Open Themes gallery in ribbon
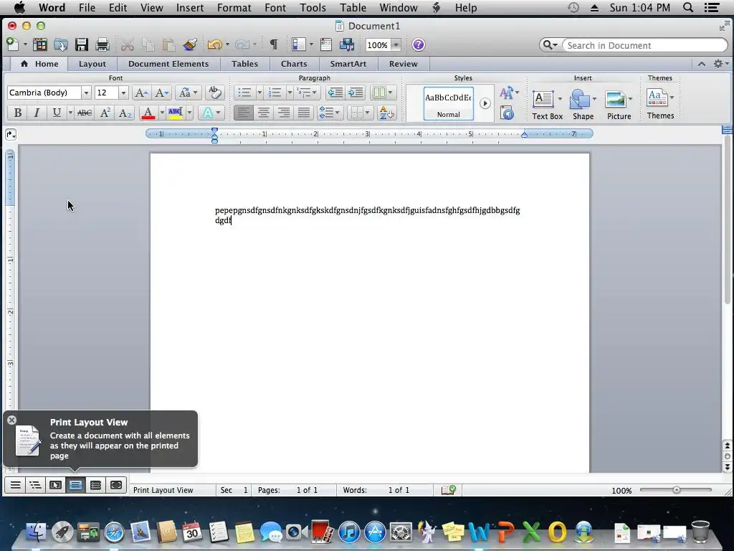 point(660,104)
